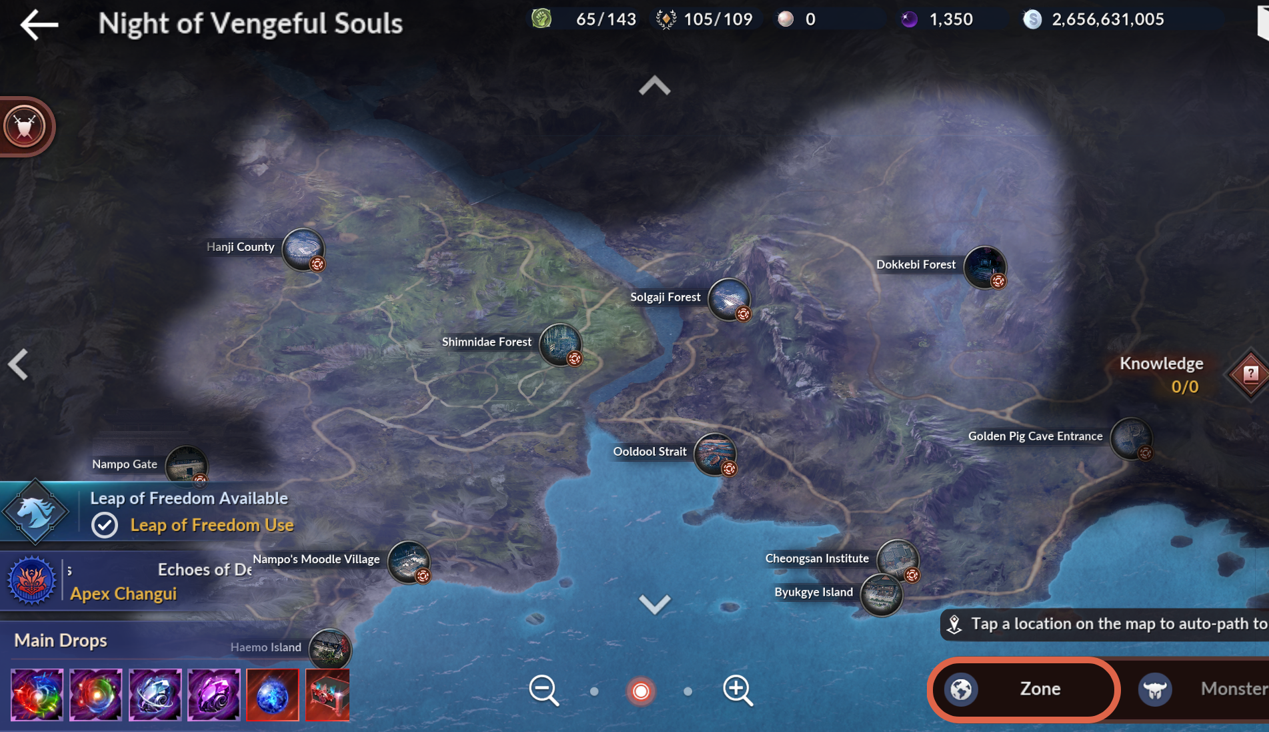Switch to the Zone tab
The width and height of the screenshot is (1269, 732).
point(1024,689)
